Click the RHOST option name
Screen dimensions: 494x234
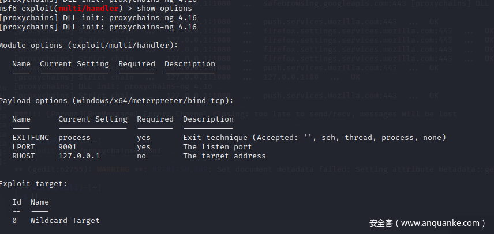24,156
